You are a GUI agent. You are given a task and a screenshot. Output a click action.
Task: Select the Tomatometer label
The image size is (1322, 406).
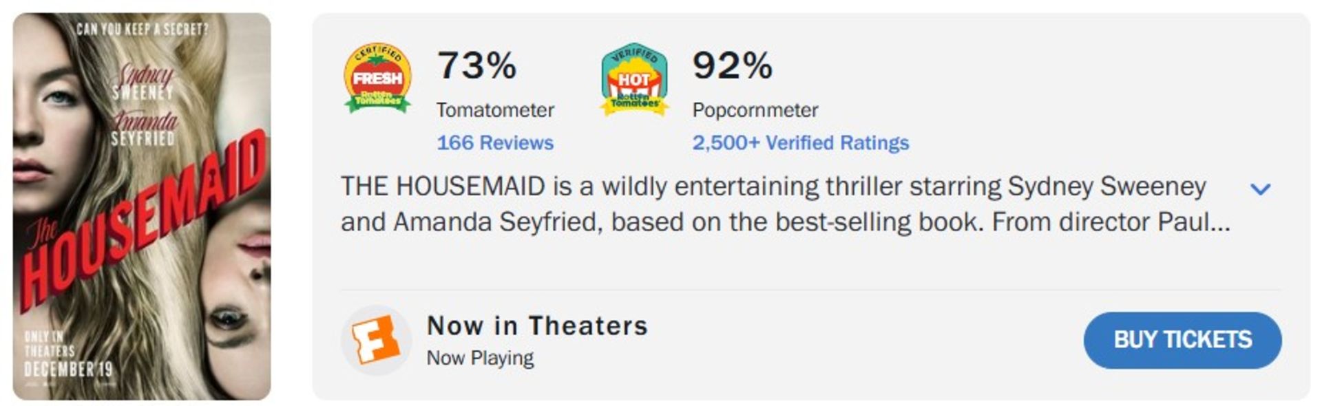tap(495, 110)
